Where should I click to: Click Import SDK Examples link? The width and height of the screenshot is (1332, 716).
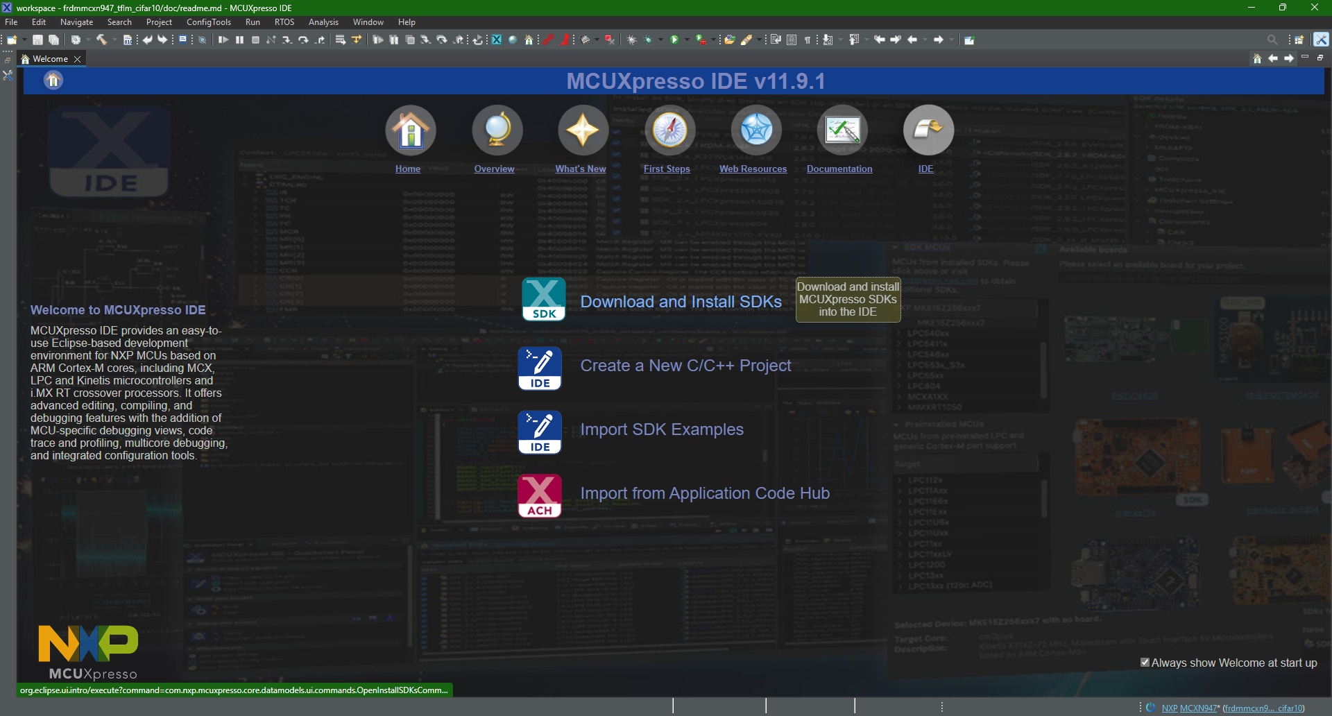[662, 429]
